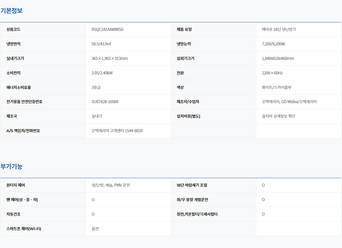Viewport: 342px width, 248px height.
Task: Select safety certification number SU07428-16008
Action: click(105, 102)
